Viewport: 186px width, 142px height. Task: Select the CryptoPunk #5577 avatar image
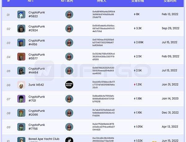pyautogui.click(x=21, y=56)
